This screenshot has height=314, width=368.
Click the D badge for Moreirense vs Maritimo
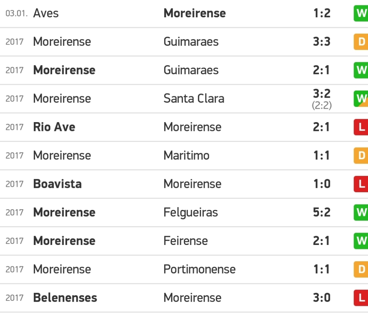361,155
